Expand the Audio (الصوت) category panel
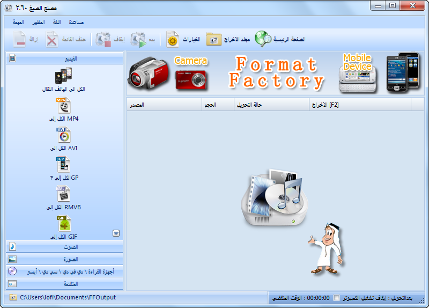The height and width of the screenshot is (308, 429). (x=64, y=247)
